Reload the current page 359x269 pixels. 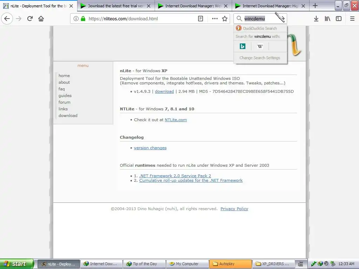(x=30, y=19)
